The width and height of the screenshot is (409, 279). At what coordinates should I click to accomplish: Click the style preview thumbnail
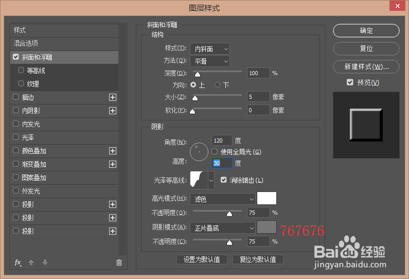coord(366,125)
